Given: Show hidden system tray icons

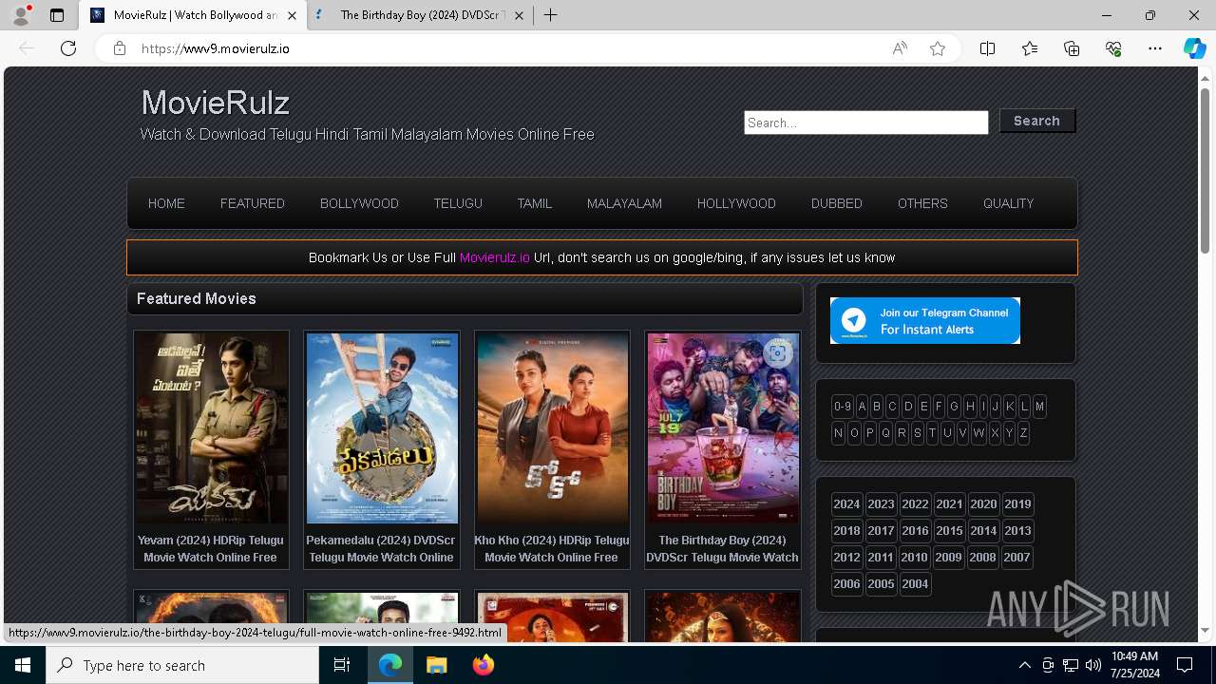Looking at the screenshot, I should click(1024, 665).
